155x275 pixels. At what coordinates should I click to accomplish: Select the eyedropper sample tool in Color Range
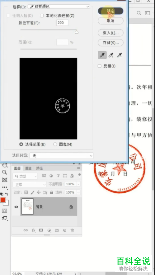pos(102,55)
